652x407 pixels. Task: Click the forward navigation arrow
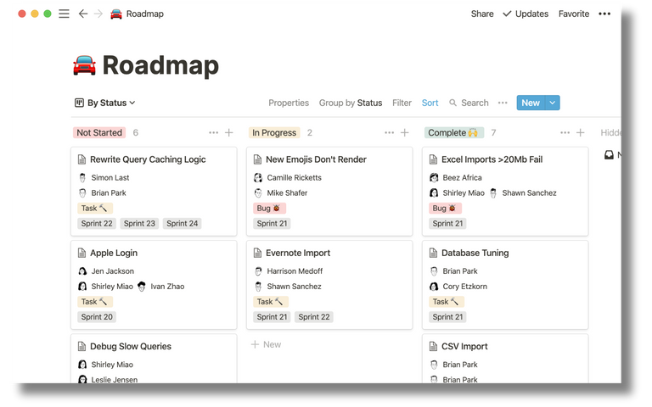pyautogui.click(x=98, y=14)
